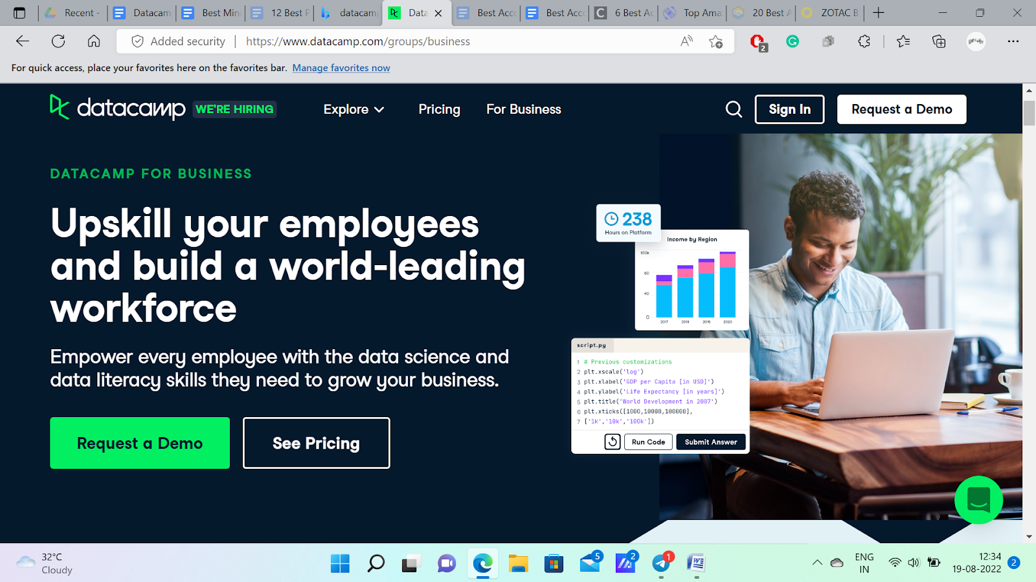Open the Pricing page from navigation
1036x582 pixels.
coord(439,109)
